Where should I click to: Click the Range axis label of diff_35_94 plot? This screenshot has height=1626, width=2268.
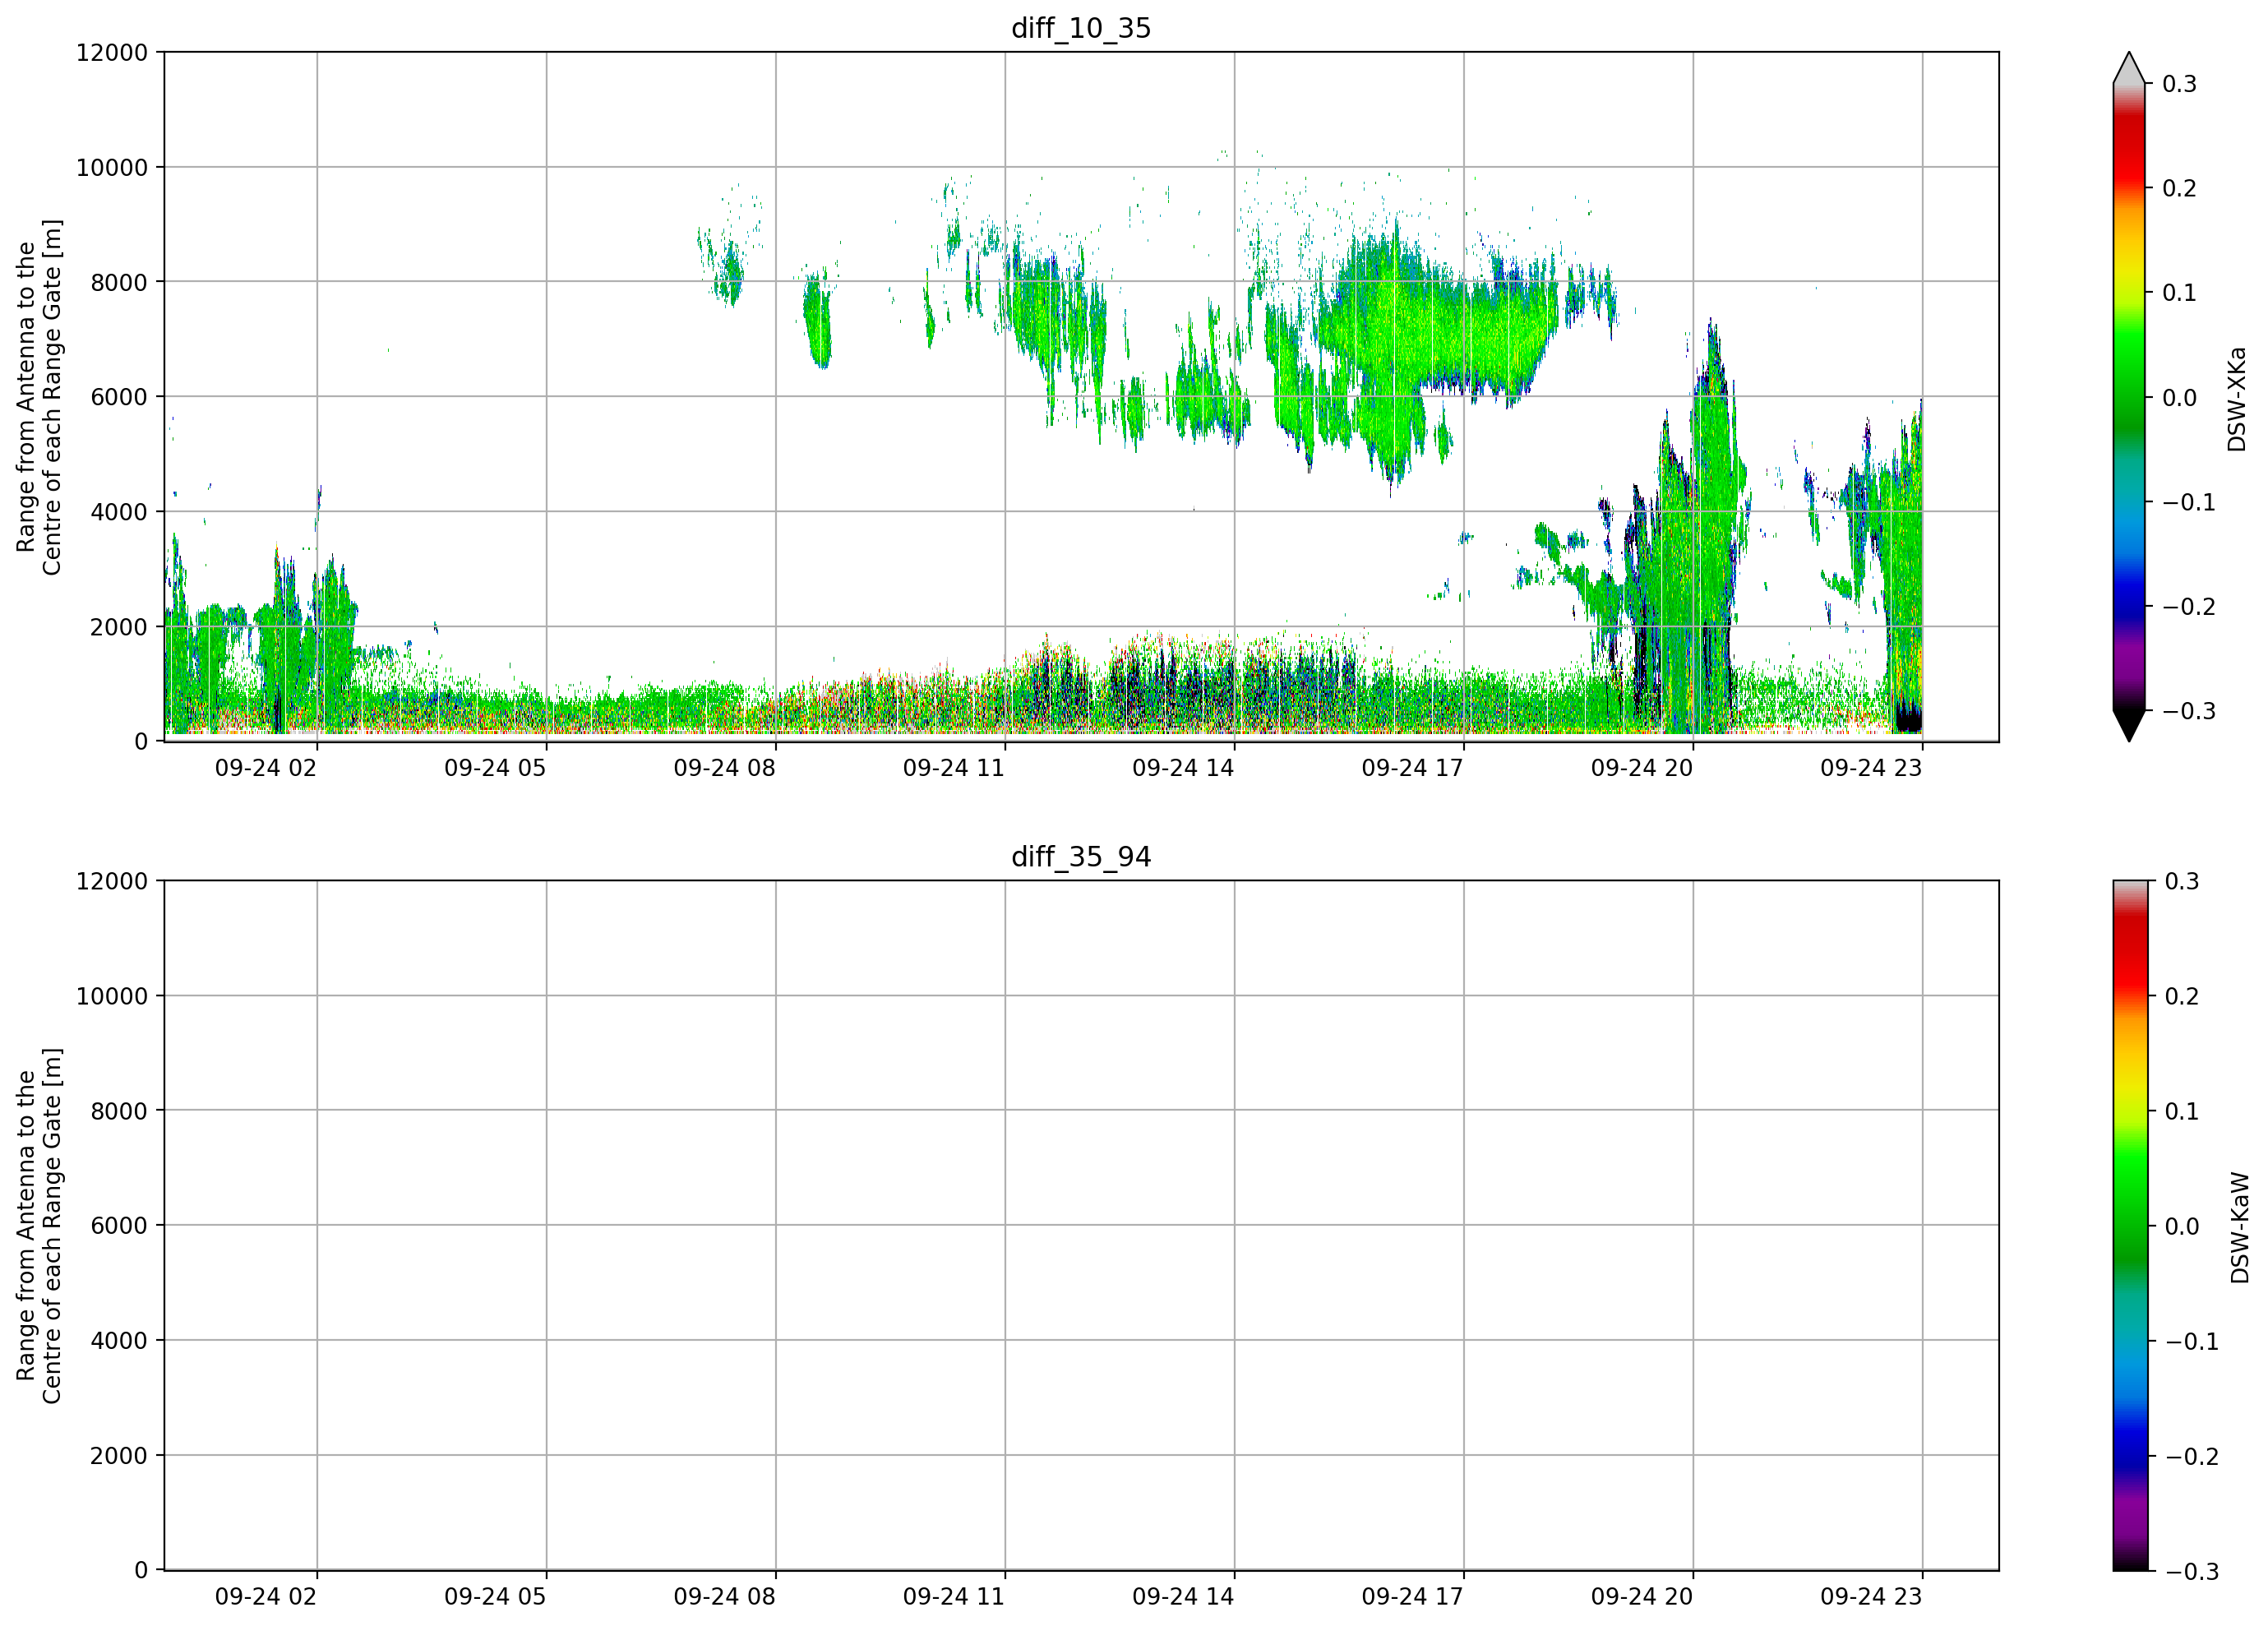pos(39,1226)
